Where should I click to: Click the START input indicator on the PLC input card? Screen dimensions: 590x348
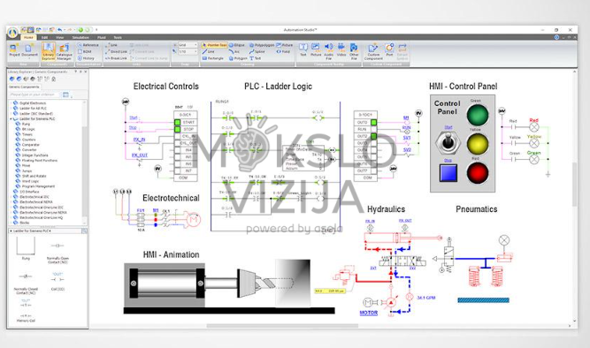coord(177,123)
